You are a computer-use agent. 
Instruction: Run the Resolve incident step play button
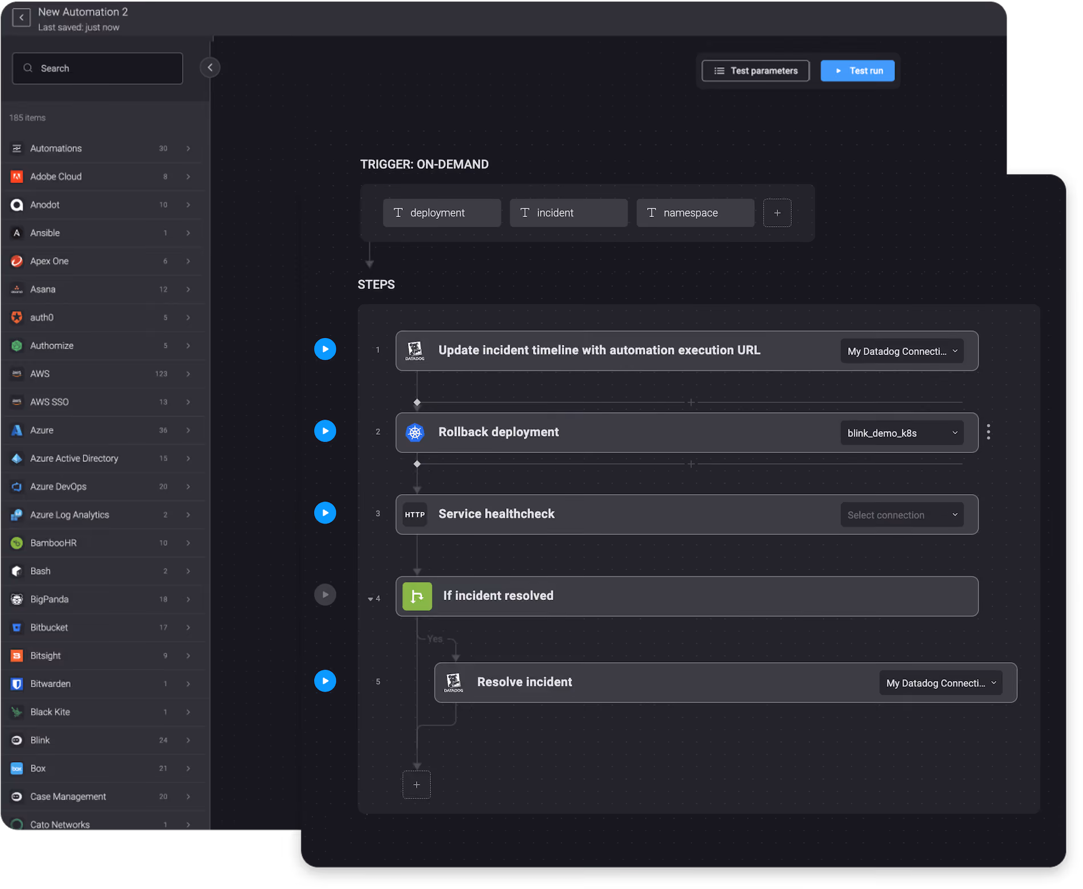325,680
